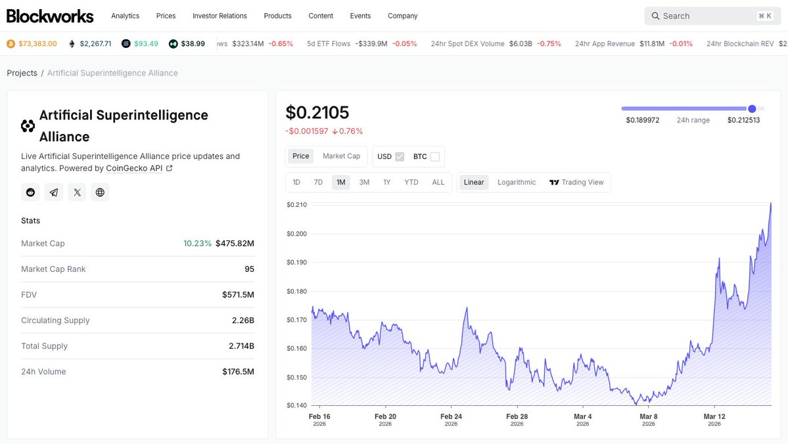Click the Solana ticker icon

pyautogui.click(x=126, y=44)
